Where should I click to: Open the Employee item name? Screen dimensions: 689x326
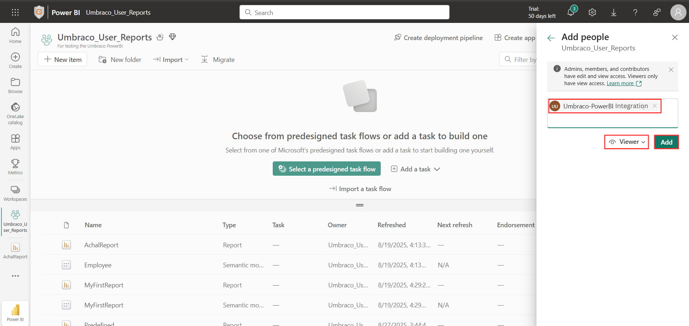tap(98, 265)
